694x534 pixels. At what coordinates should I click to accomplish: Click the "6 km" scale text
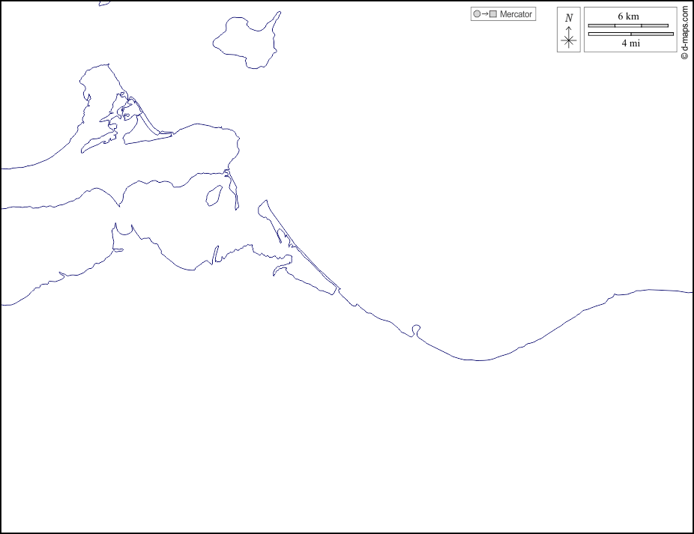pyautogui.click(x=629, y=16)
